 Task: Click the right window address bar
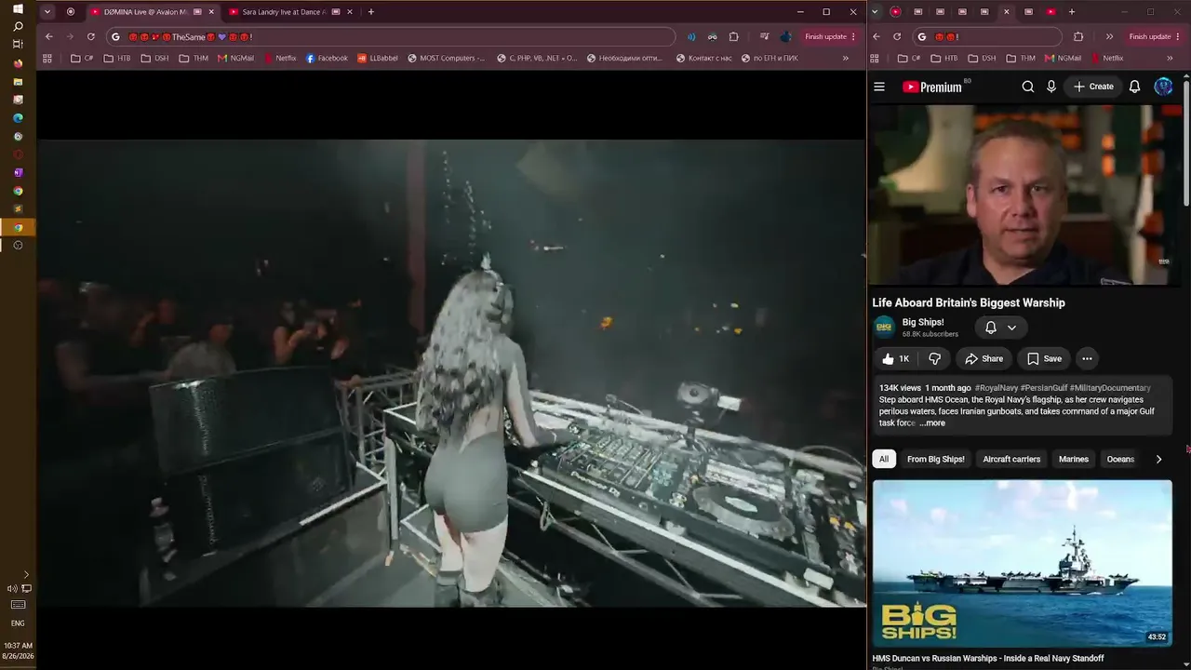click(x=986, y=36)
